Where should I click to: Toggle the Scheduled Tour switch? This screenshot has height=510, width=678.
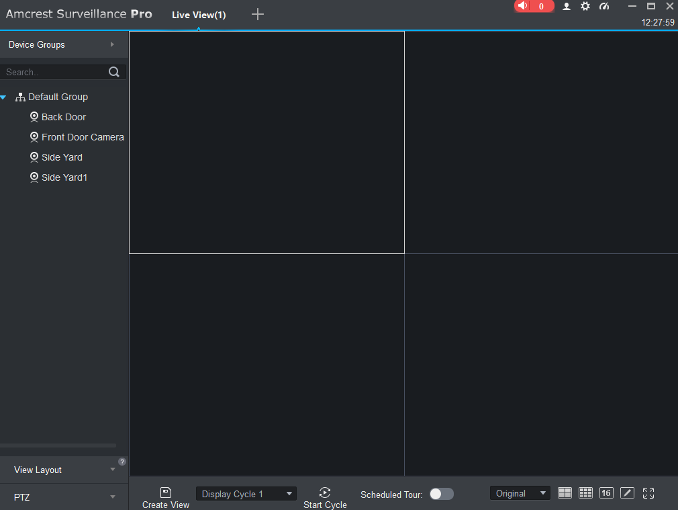pyautogui.click(x=442, y=494)
